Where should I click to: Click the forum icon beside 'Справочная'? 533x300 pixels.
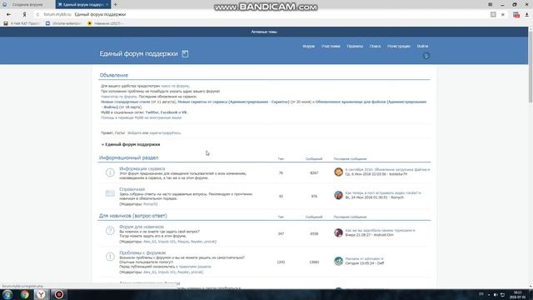(x=110, y=193)
